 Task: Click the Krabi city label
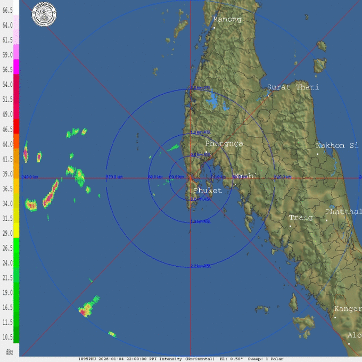pos(245,176)
